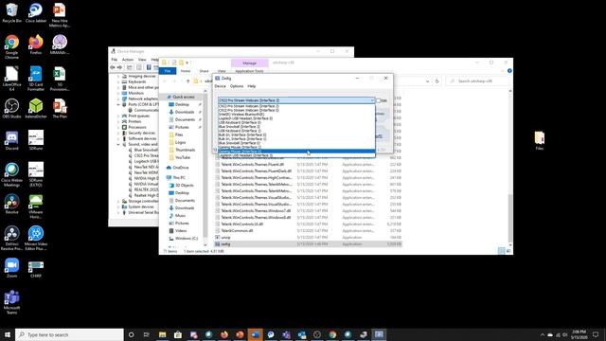Expand System devices in Device Manager
Screen dimensions: 606x341
tap(118, 206)
